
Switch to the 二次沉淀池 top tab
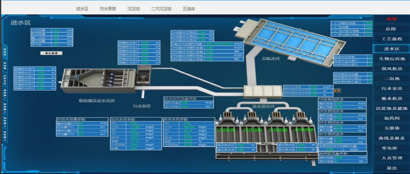(161, 9)
